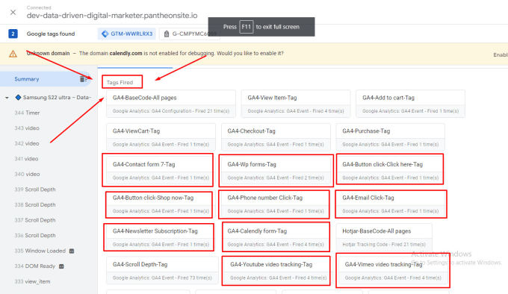The height and width of the screenshot is (294, 508).
Task: Open the GA4-Wp forms-Tag card
Action: point(276,170)
